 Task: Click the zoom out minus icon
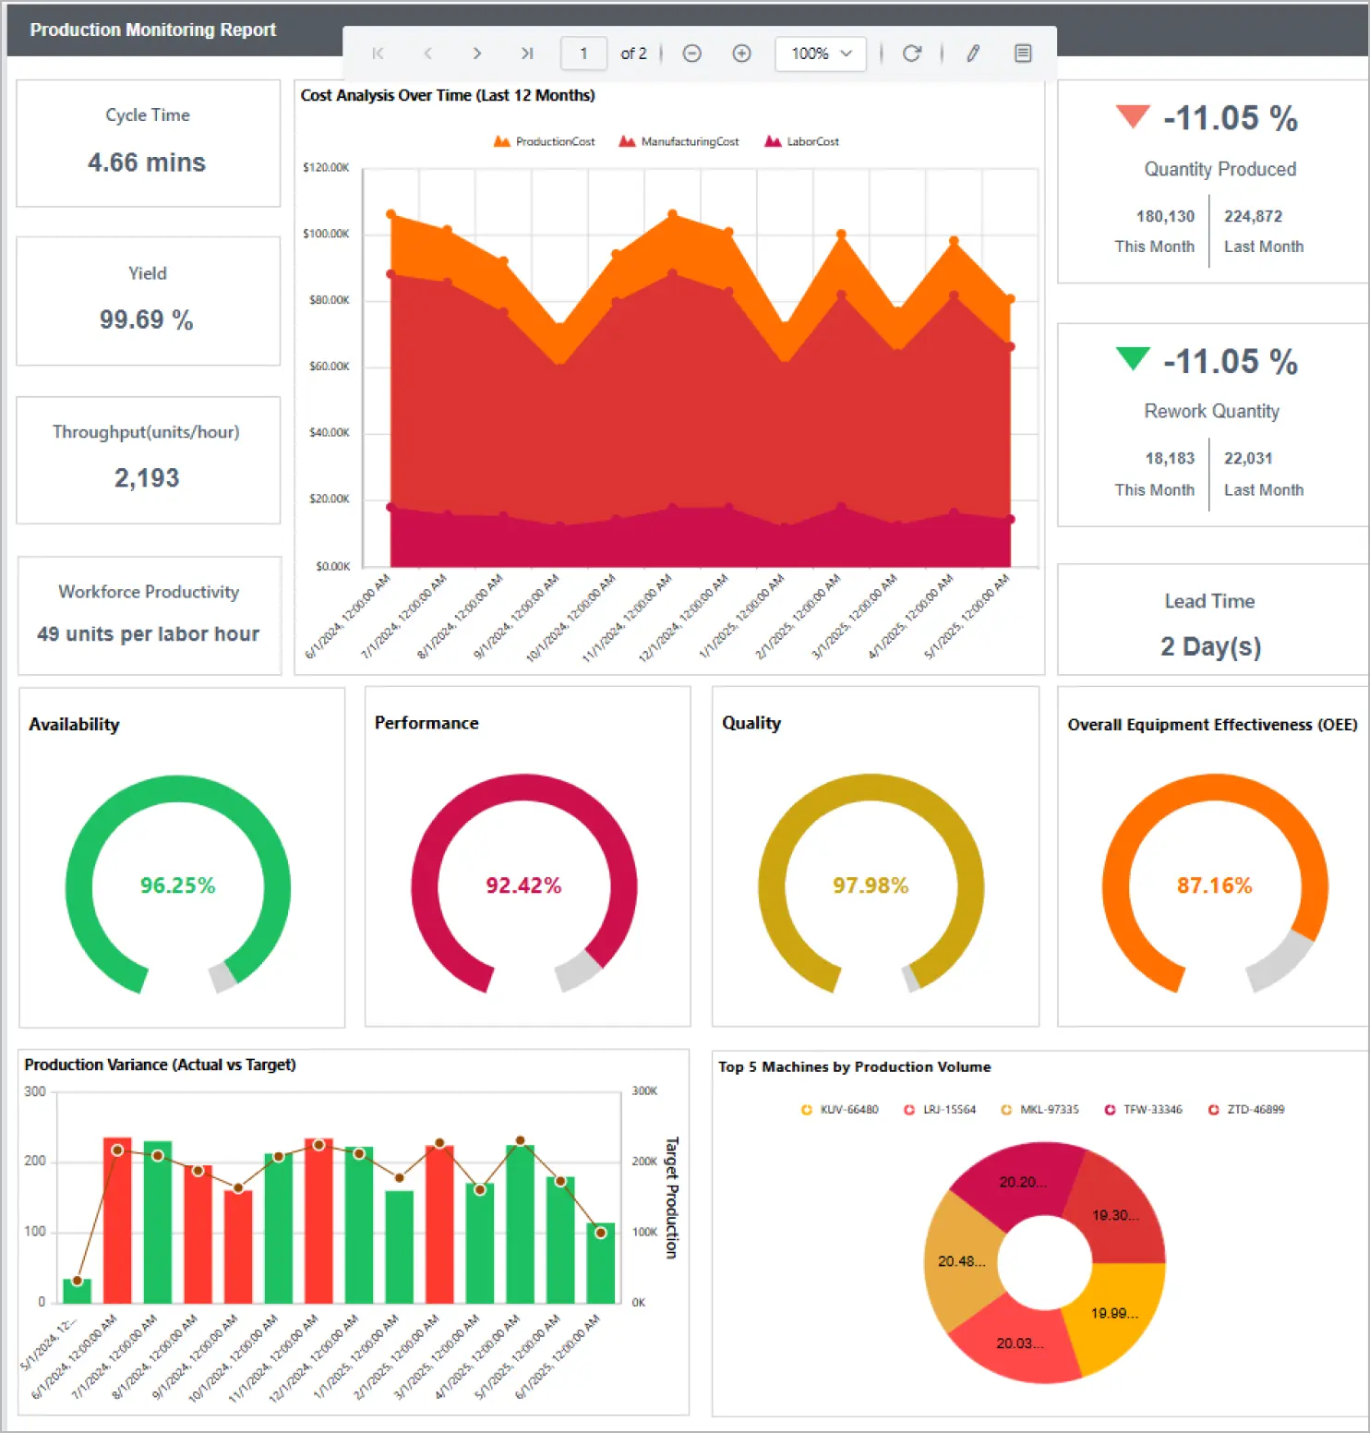pos(691,54)
